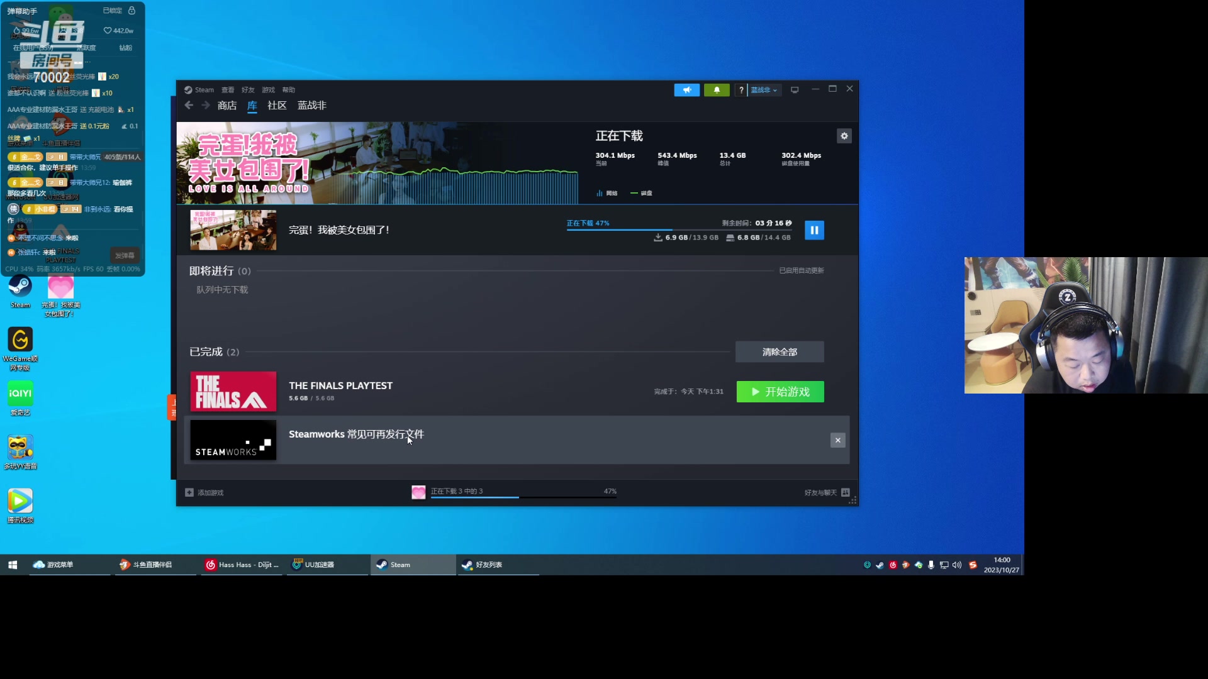Click 添加游戏 add game button
Screen dimensions: 1208x679
[204, 493]
